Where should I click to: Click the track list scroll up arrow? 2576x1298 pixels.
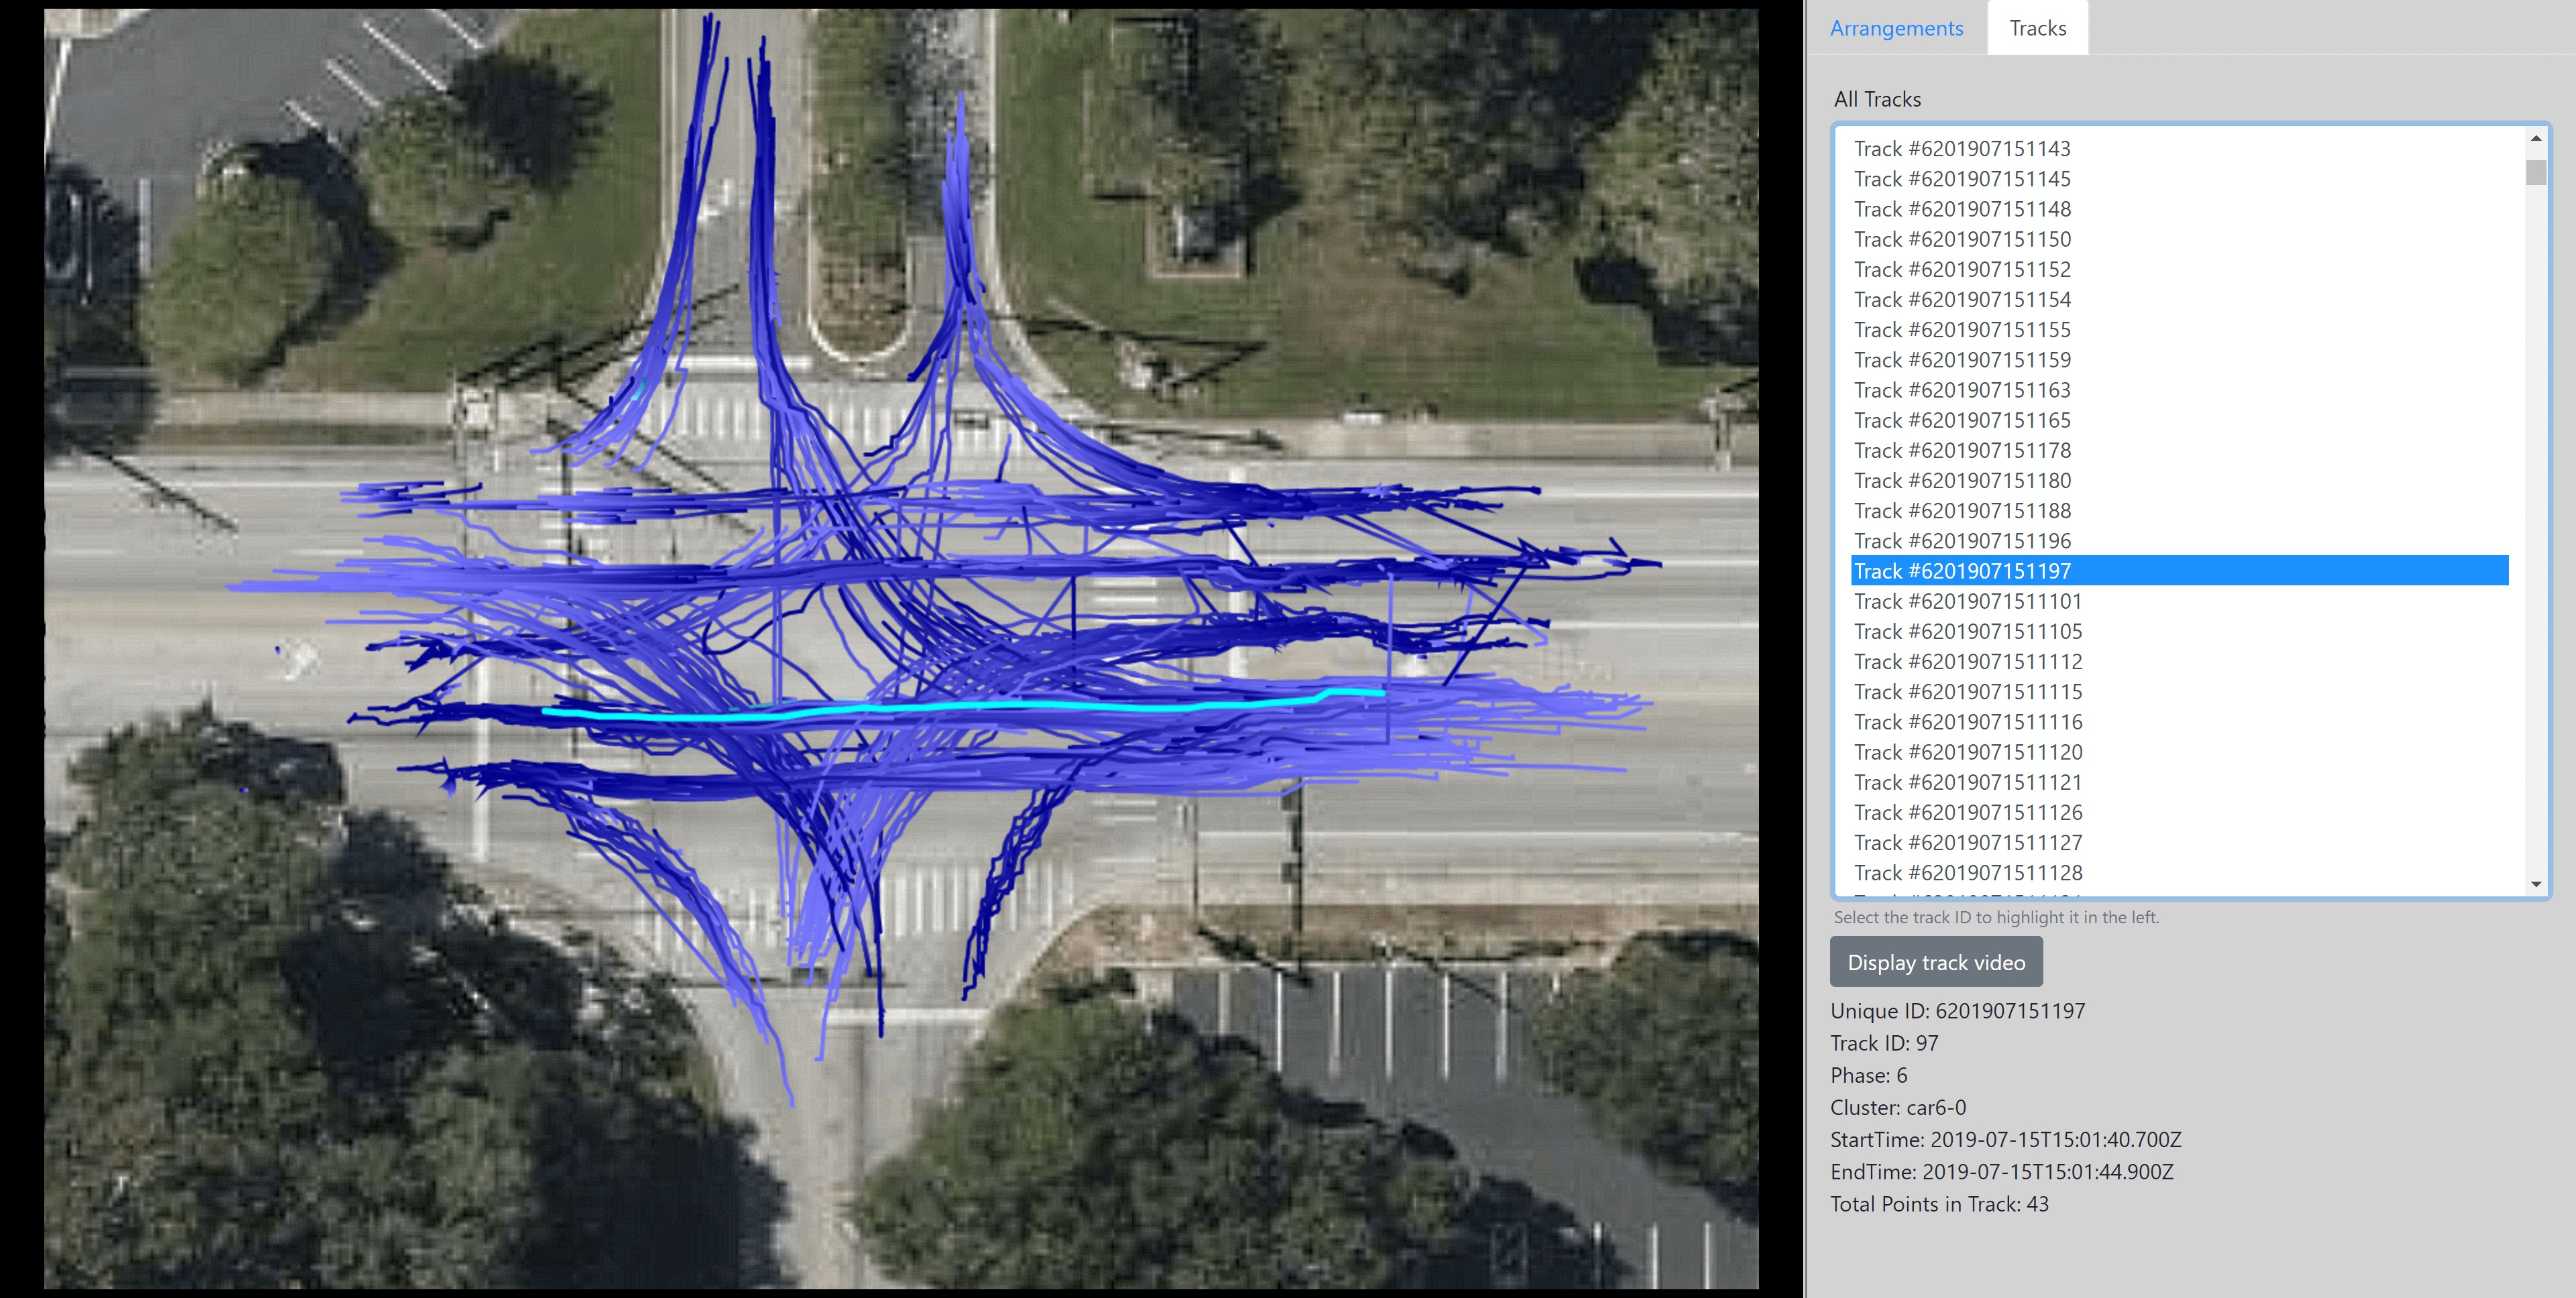[x=2535, y=139]
